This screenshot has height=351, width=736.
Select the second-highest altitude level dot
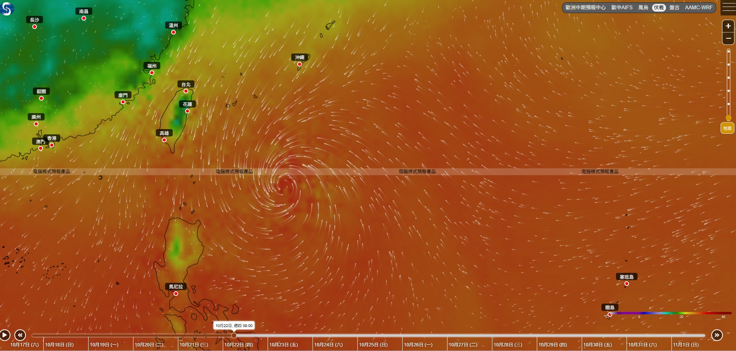729,64
